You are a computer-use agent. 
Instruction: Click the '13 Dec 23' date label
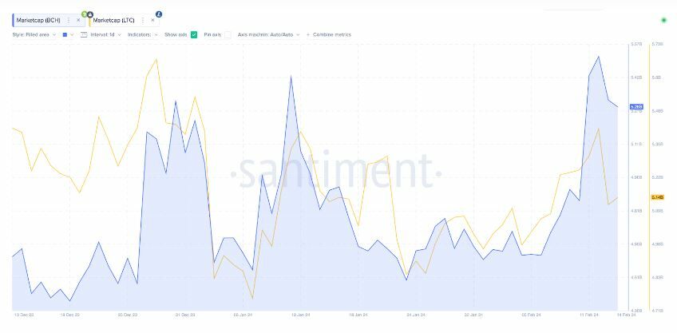coord(24,315)
